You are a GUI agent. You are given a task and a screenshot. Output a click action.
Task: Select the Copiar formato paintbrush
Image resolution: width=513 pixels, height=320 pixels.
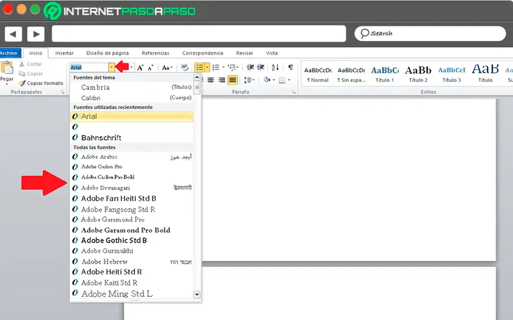40,83
